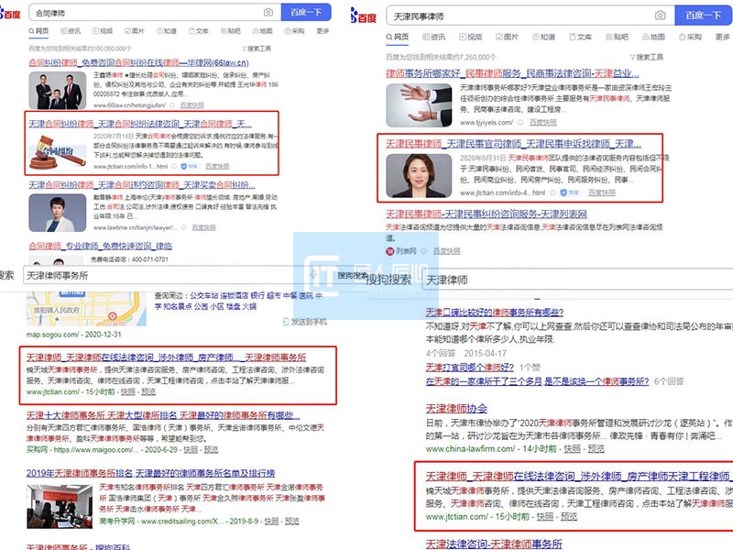The width and height of the screenshot is (733, 550).
Task: Click 列表网 source icon
Action: click(x=390, y=251)
